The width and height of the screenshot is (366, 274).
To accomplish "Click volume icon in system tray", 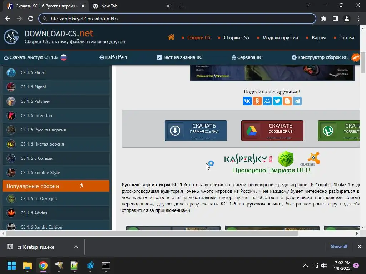I will [x=324, y=265].
